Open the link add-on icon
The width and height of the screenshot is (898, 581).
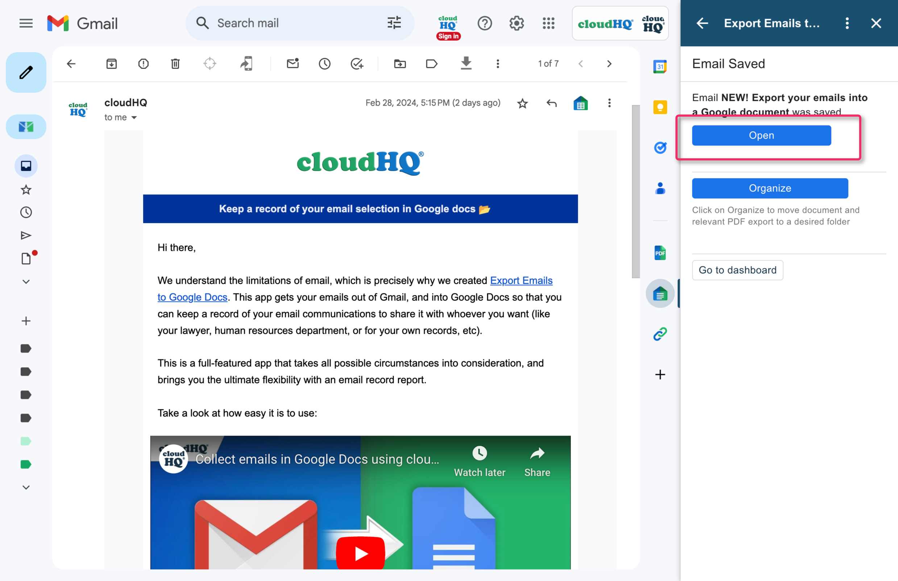tap(660, 334)
